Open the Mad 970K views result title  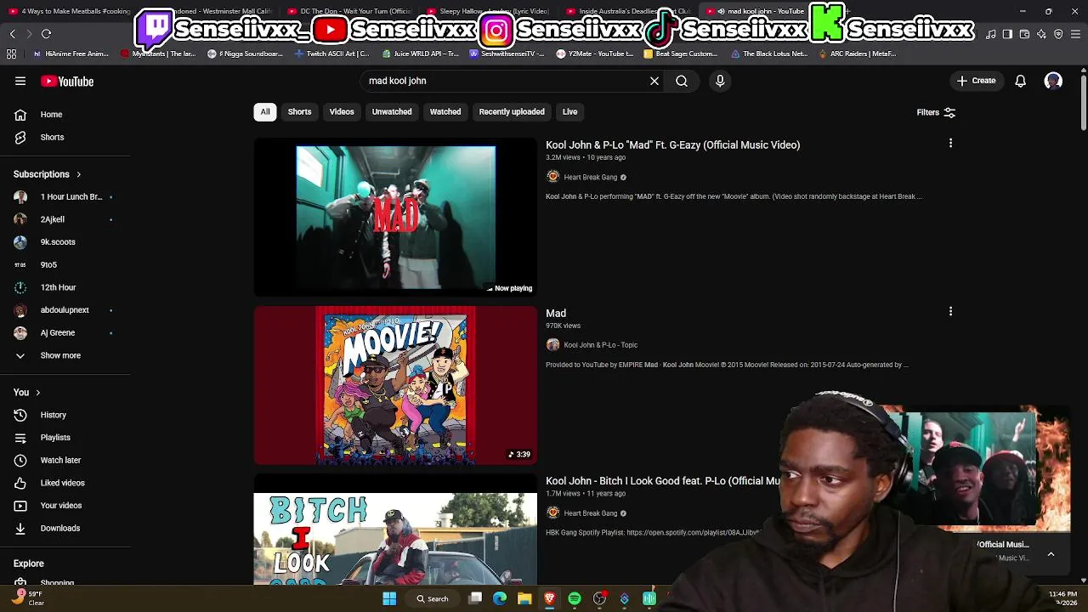pyautogui.click(x=556, y=313)
